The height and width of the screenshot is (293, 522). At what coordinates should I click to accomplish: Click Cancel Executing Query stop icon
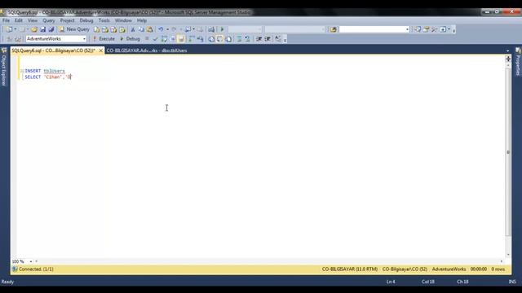pyautogui.click(x=147, y=39)
